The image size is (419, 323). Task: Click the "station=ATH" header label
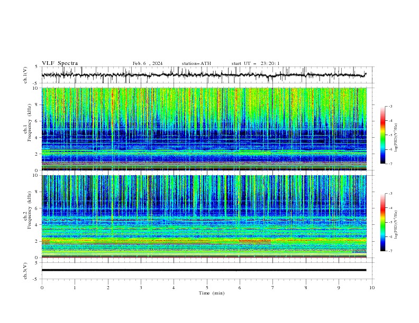pos(196,63)
